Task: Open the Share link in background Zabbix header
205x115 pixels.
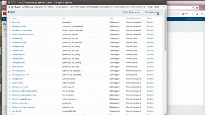Action: (185, 14)
